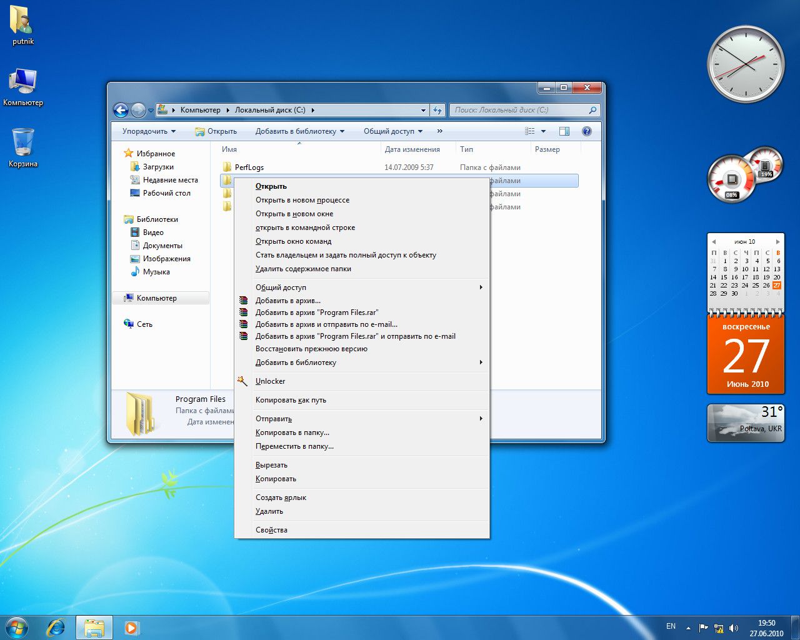Expand the Отправить submenu arrow
Image resolution: width=800 pixels, height=640 pixels.
(x=481, y=419)
